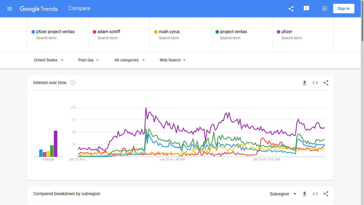Image resolution: width=364 pixels, height=205 pixels.
Task: Select the 'adam schiff' search term
Action: [x=119, y=34]
